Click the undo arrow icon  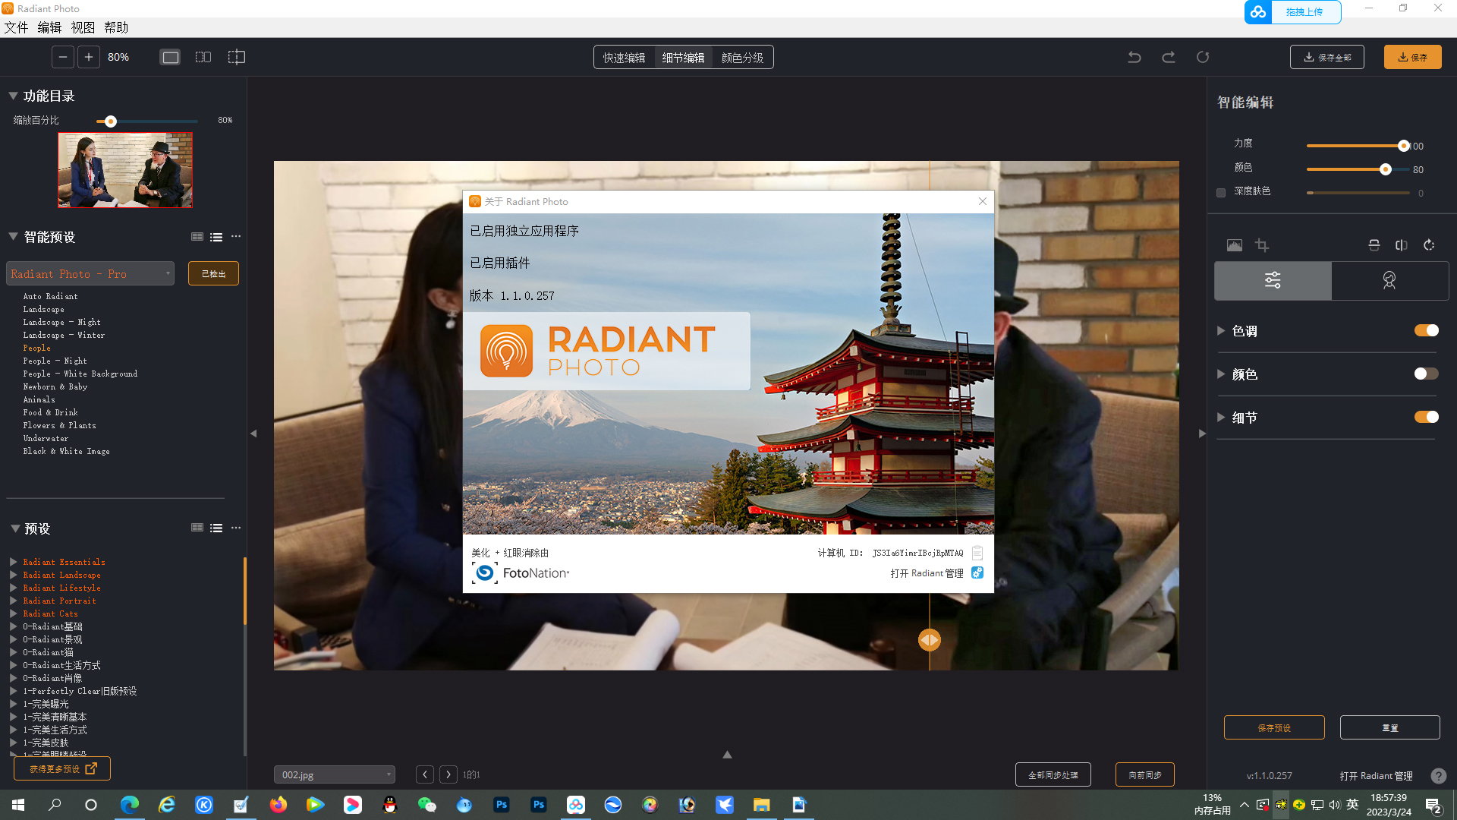(x=1134, y=57)
